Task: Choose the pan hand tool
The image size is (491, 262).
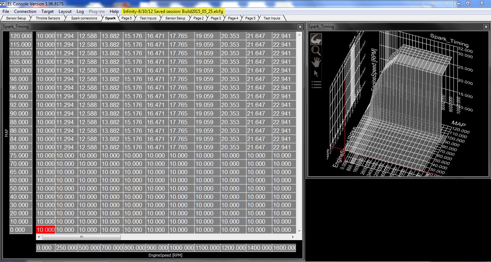Action: point(316,62)
